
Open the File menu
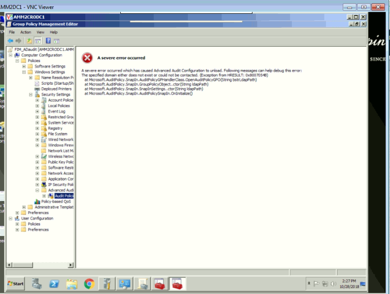tap(12, 32)
